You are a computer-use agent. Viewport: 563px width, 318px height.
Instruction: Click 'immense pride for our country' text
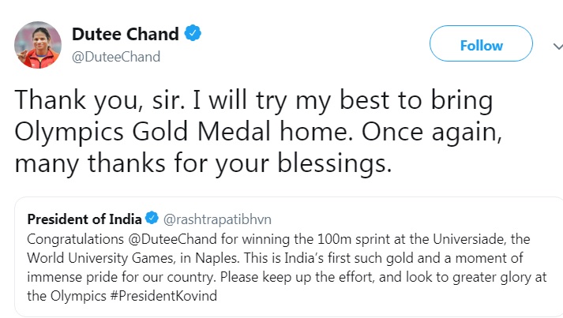pyautogui.click(x=122, y=277)
